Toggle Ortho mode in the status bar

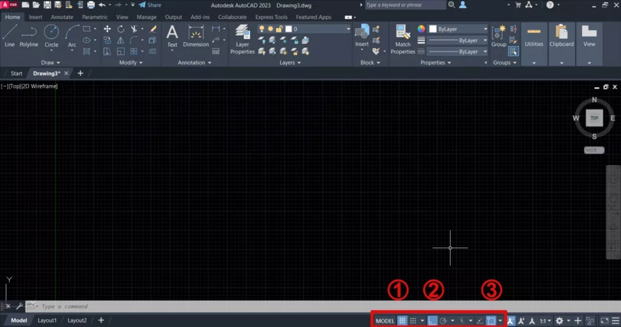[x=432, y=321]
